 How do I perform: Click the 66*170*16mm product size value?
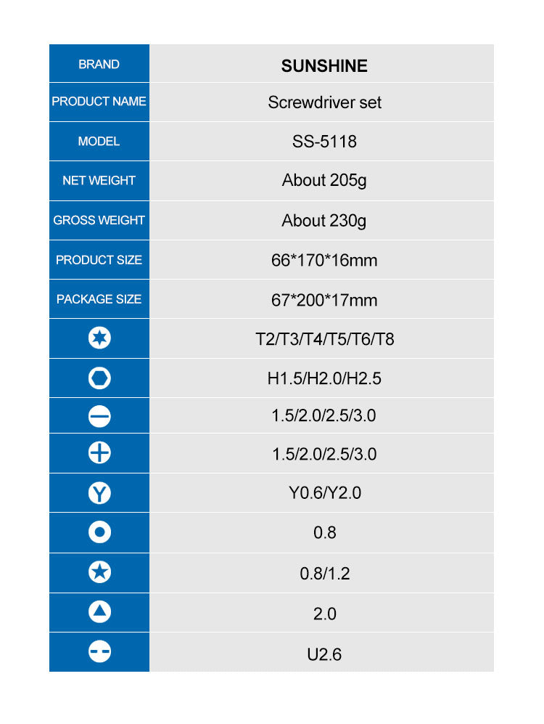(324, 260)
